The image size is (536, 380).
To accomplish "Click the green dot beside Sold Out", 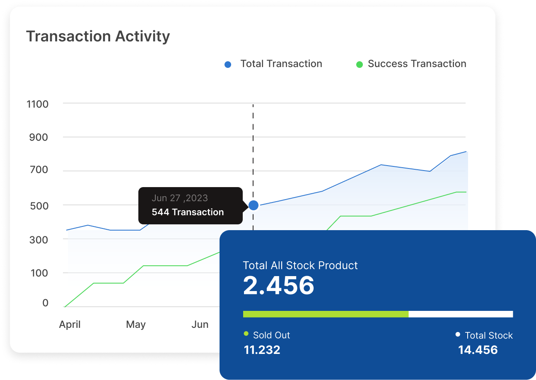I will click(246, 334).
